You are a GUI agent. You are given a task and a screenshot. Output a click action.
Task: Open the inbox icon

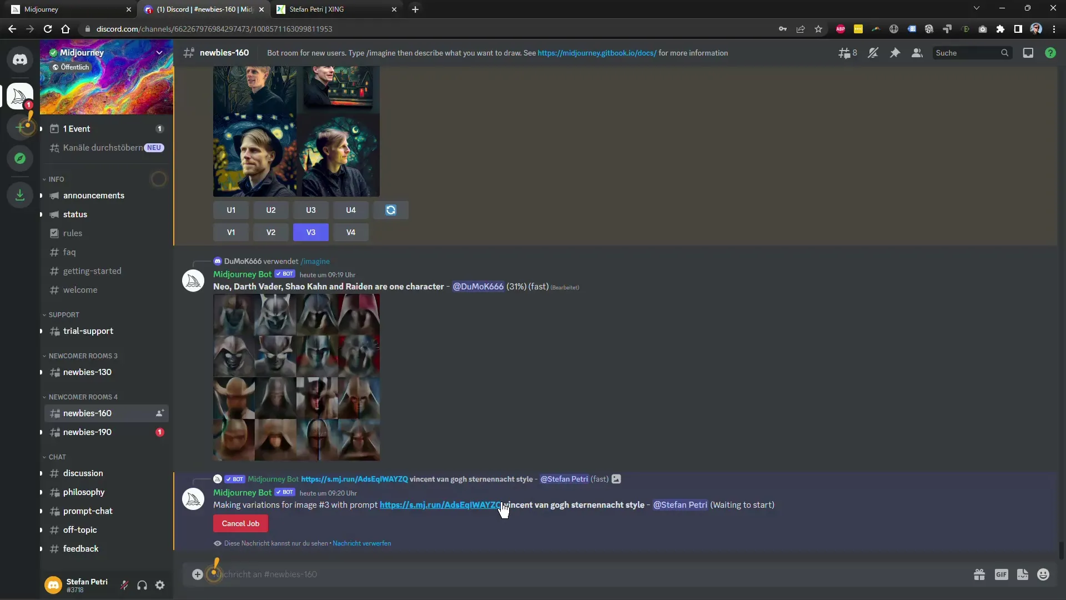1028,53
